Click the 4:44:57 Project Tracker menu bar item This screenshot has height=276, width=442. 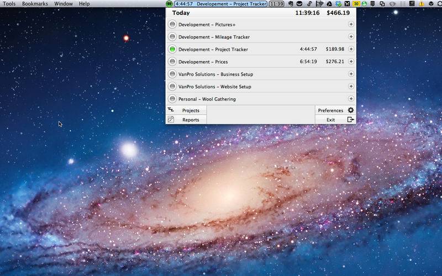pos(220,4)
